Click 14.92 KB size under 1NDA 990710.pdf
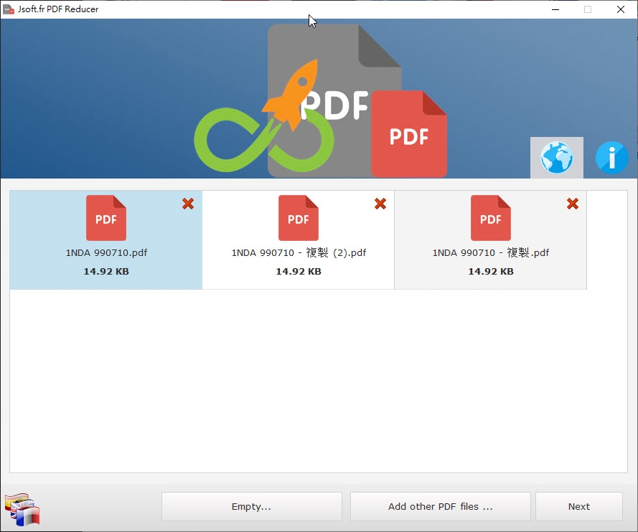The width and height of the screenshot is (638, 532). (x=106, y=272)
